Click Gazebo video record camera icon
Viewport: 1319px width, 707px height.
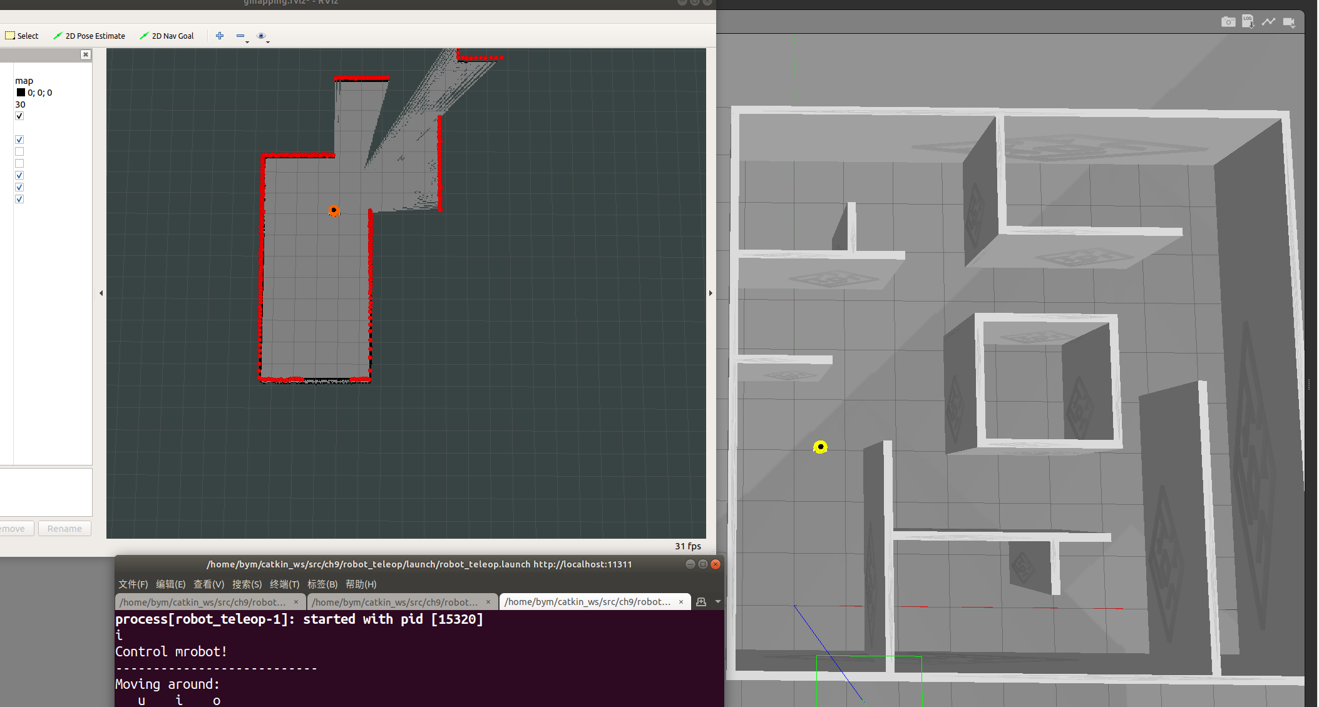pyautogui.click(x=1288, y=22)
